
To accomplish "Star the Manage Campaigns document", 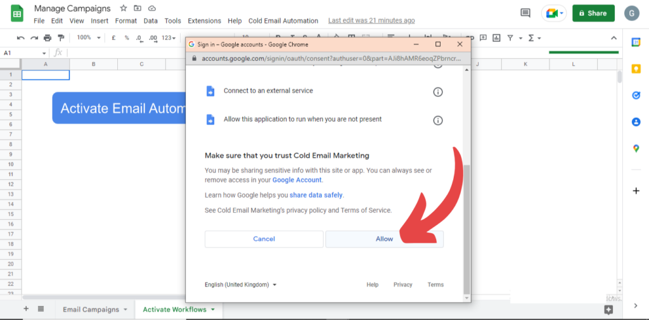I will click(124, 8).
